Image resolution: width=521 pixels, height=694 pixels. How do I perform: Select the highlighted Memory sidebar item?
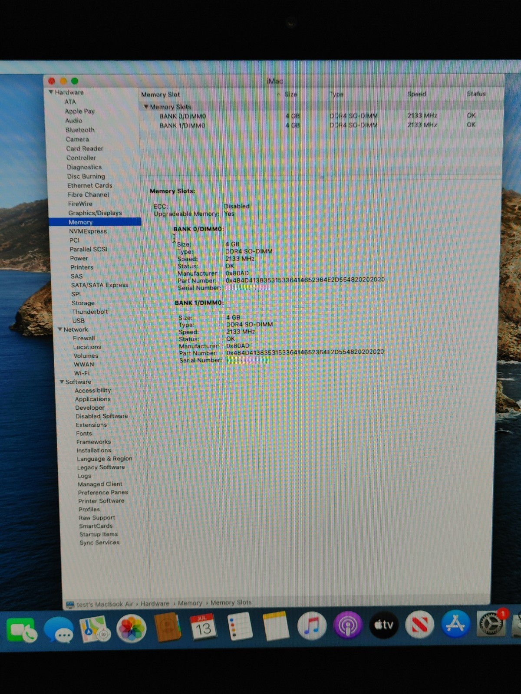coord(95,222)
